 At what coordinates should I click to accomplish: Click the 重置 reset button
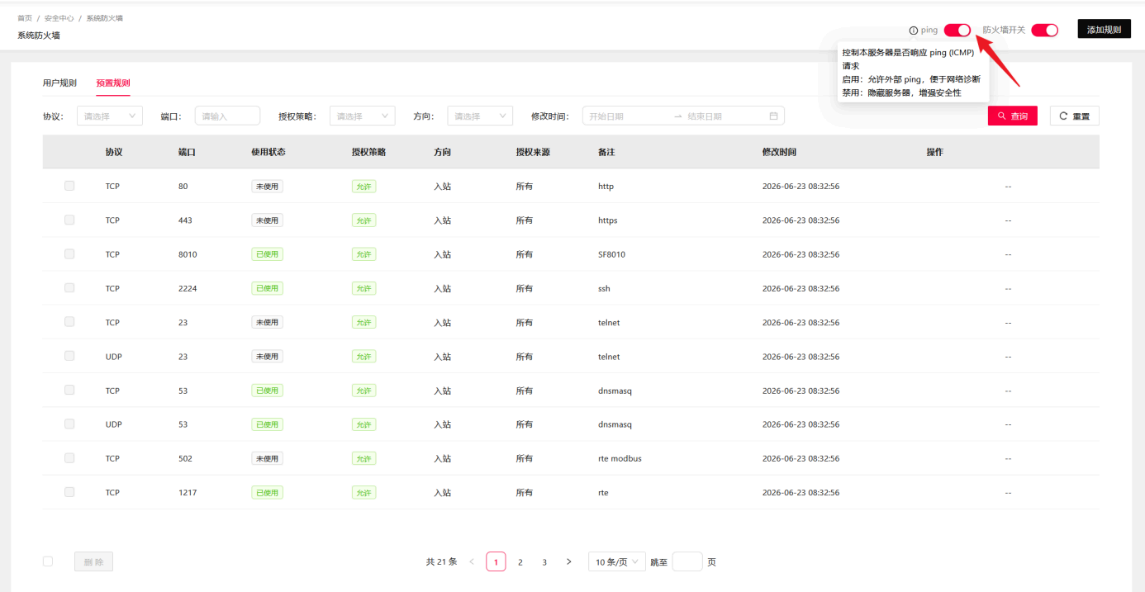pos(1075,116)
